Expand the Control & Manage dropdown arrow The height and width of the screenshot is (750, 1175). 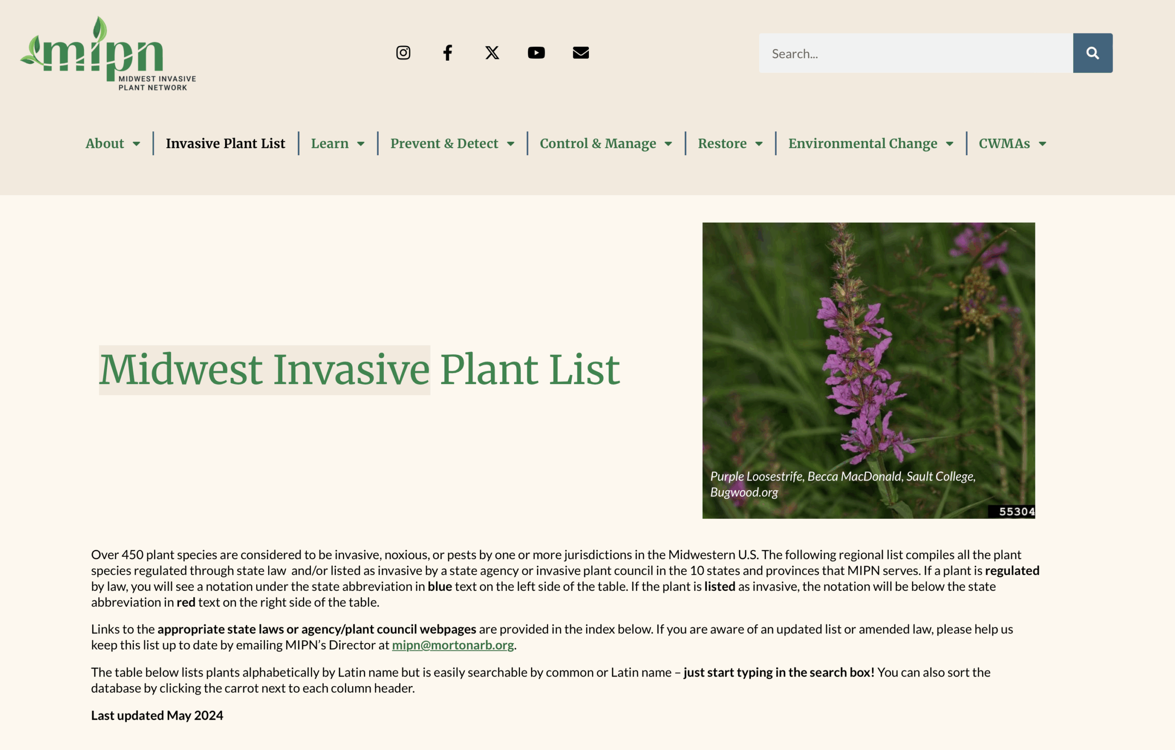point(668,144)
